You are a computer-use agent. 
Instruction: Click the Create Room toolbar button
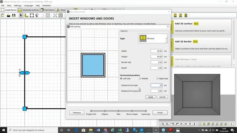pos(9,10)
